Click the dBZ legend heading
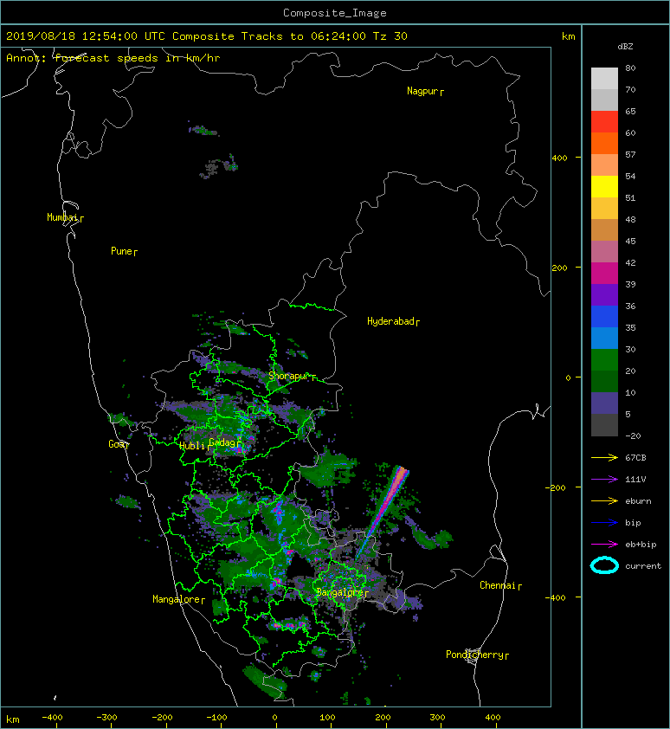The image size is (670, 729). tap(625, 47)
